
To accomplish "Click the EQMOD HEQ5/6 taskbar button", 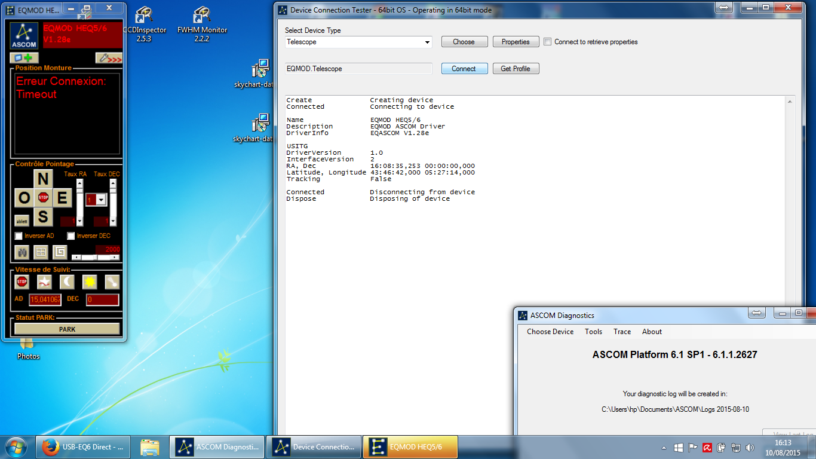I will click(412, 446).
